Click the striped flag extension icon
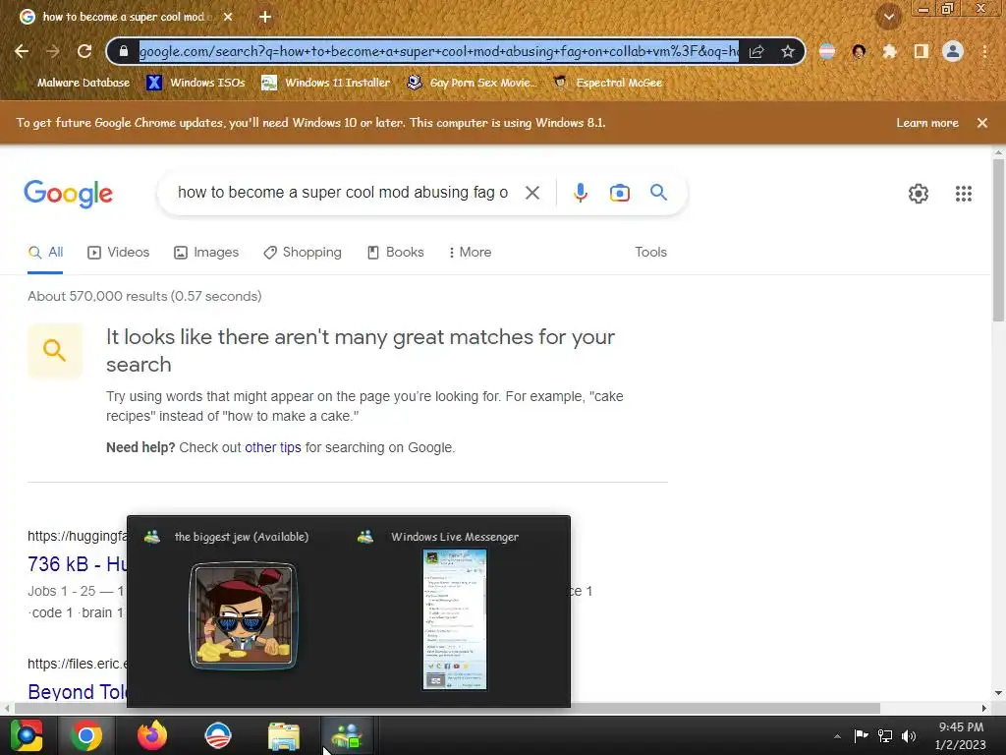This screenshot has height=755, width=1006. pos(827,51)
